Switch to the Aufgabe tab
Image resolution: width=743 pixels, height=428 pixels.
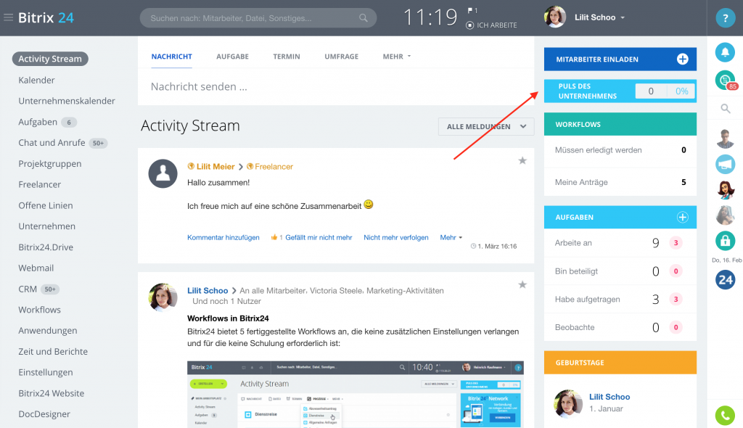click(232, 57)
